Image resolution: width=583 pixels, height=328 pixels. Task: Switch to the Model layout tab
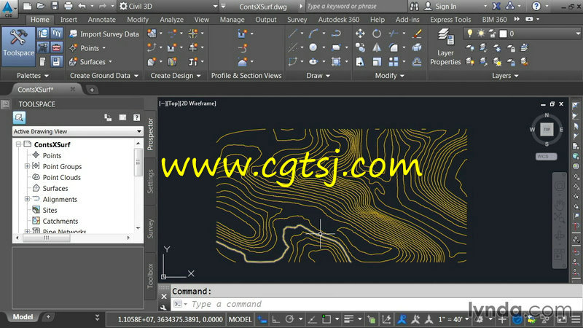(x=23, y=317)
